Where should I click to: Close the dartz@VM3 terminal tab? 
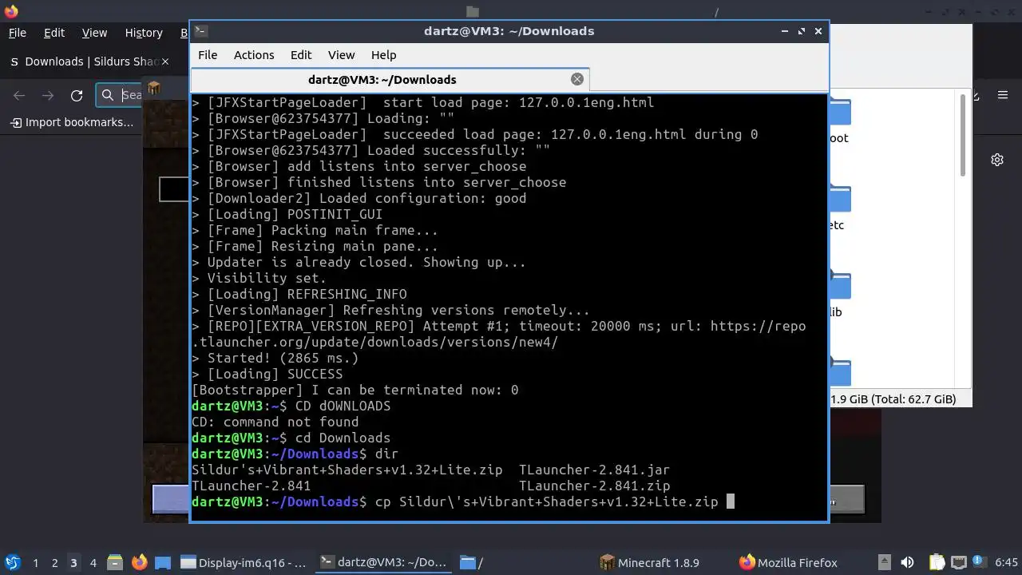click(x=577, y=79)
